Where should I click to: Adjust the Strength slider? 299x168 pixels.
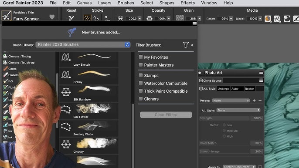[224, 118]
